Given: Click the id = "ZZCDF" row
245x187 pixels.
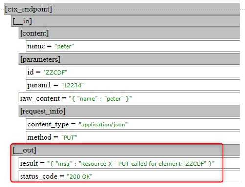Looking at the screenshot, I should pyautogui.click(x=133, y=72).
